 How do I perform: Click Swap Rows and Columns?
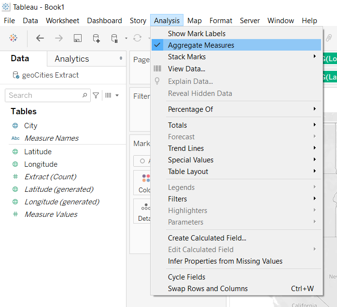208,289
